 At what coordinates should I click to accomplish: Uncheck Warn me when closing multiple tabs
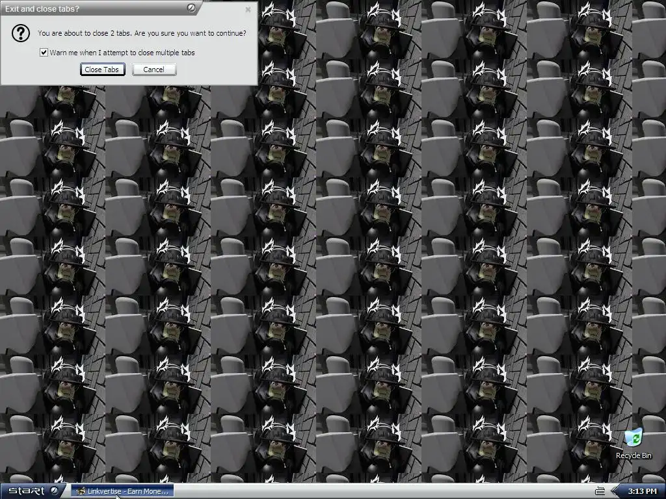click(x=44, y=52)
